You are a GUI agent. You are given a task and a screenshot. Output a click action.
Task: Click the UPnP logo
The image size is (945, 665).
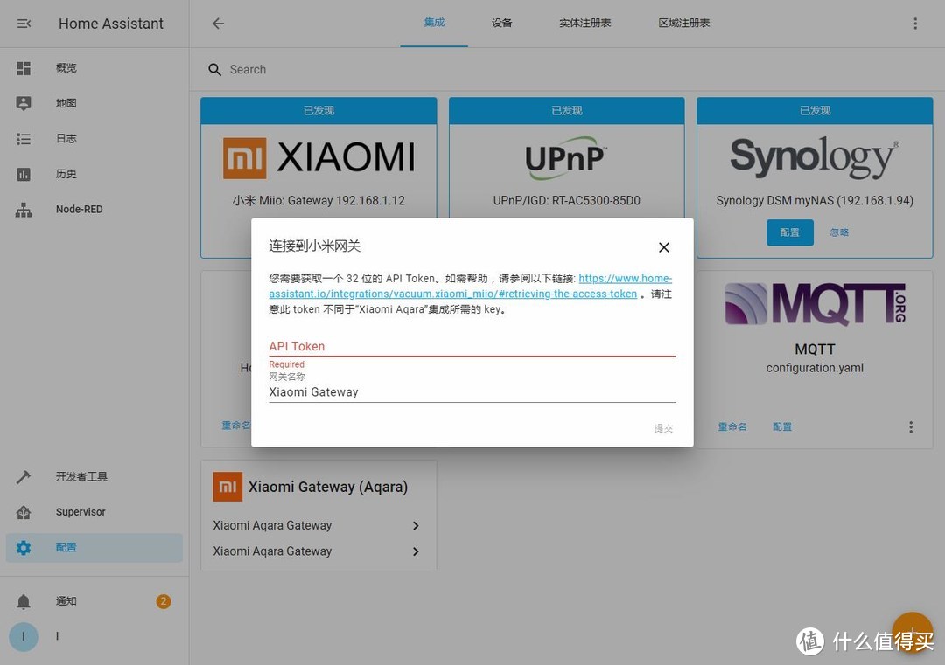[x=566, y=158]
